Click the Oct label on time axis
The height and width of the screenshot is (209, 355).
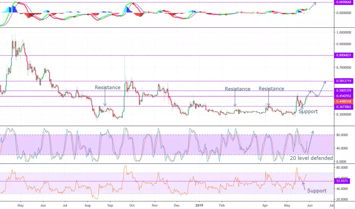point(132,205)
